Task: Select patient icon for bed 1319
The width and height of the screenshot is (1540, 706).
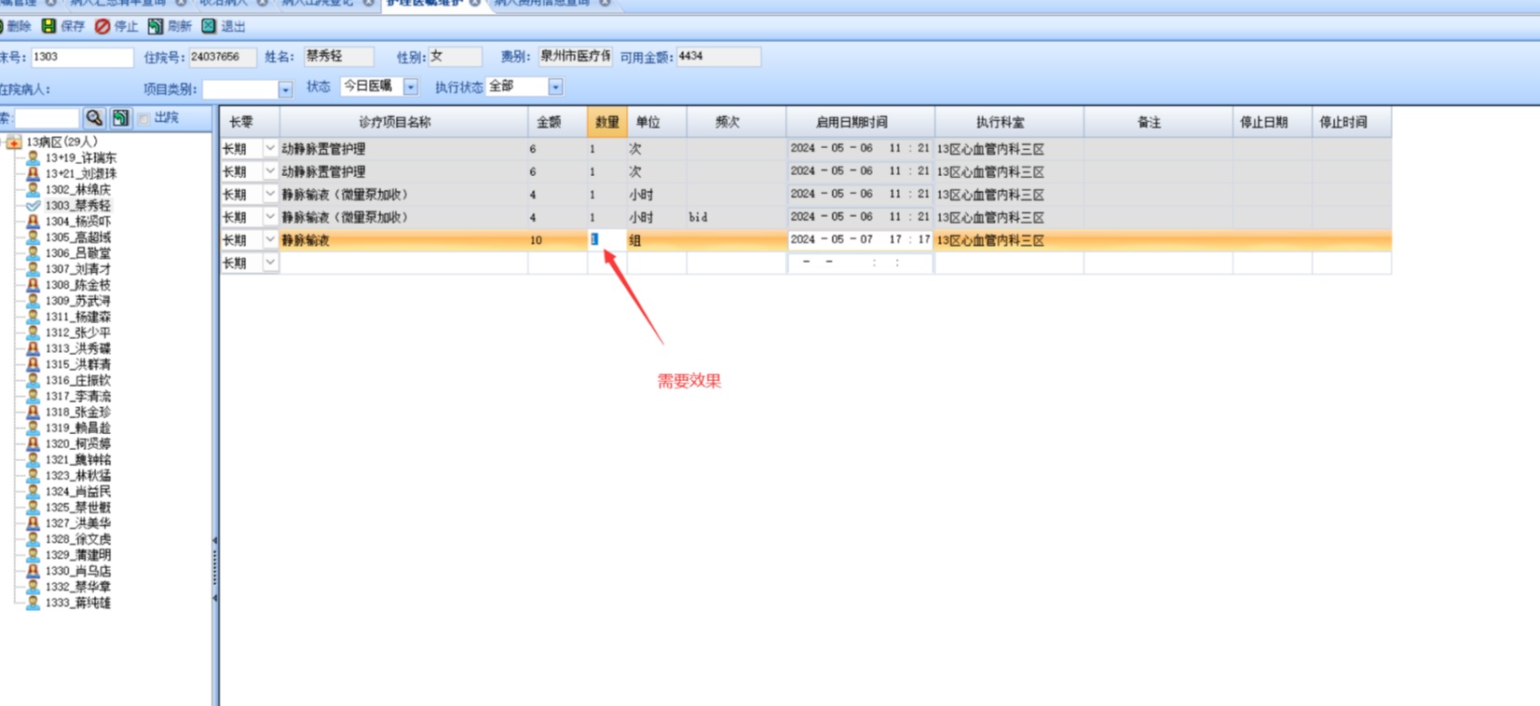Action: pos(33,428)
